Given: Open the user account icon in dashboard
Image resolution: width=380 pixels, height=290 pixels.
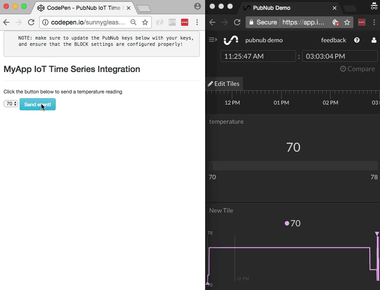Looking at the screenshot, I should tap(374, 40).
